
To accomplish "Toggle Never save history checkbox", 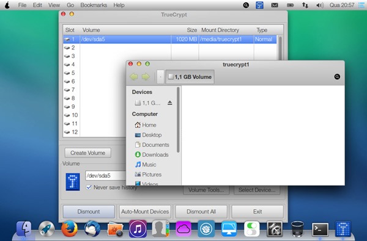I will (89, 187).
